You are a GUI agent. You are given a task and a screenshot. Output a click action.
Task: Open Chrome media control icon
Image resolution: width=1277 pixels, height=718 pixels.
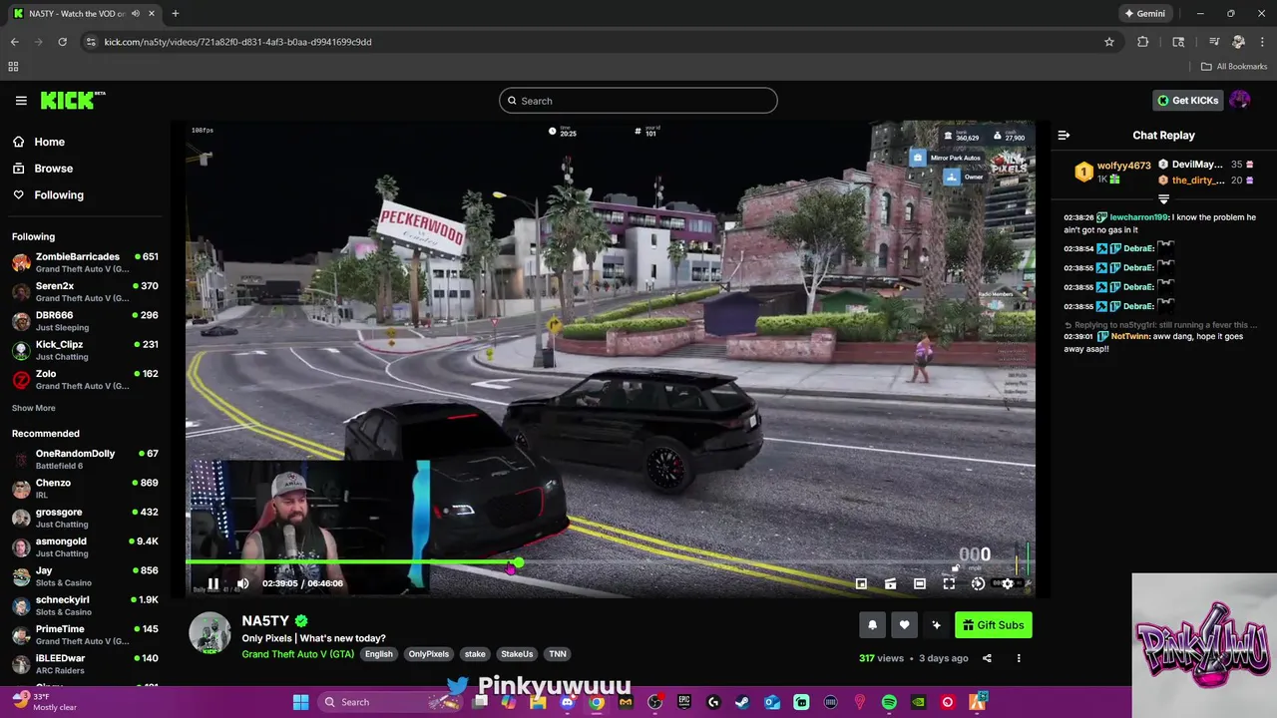1214,42
